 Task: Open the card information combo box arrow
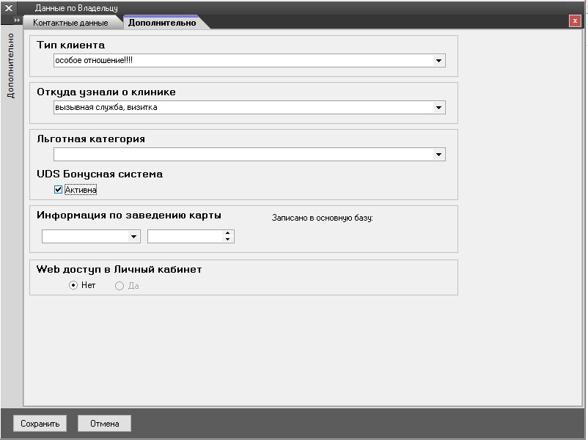coord(133,236)
